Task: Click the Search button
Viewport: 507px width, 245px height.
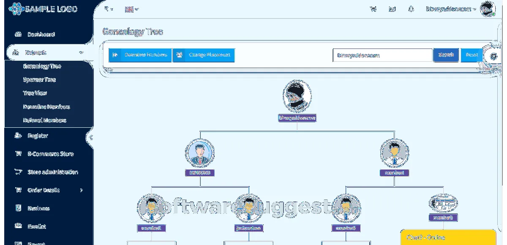Action: click(x=446, y=55)
